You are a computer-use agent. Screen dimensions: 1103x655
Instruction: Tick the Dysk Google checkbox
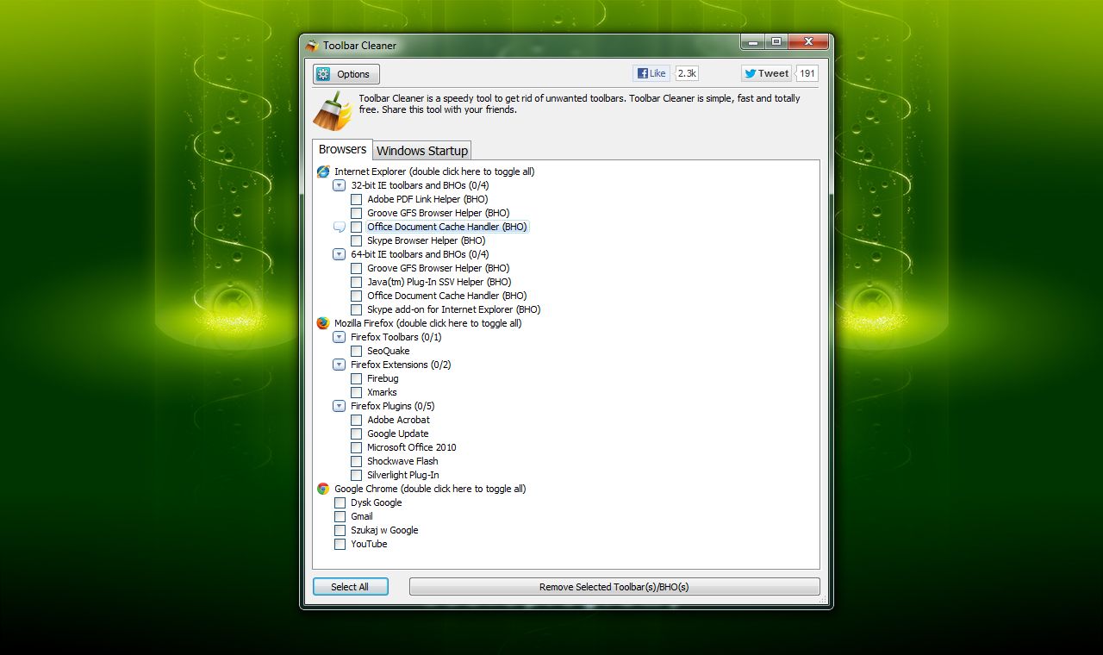pyautogui.click(x=340, y=502)
